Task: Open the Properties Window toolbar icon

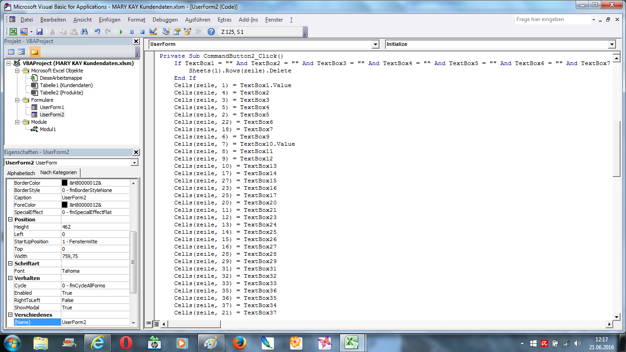Action: point(177,32)
